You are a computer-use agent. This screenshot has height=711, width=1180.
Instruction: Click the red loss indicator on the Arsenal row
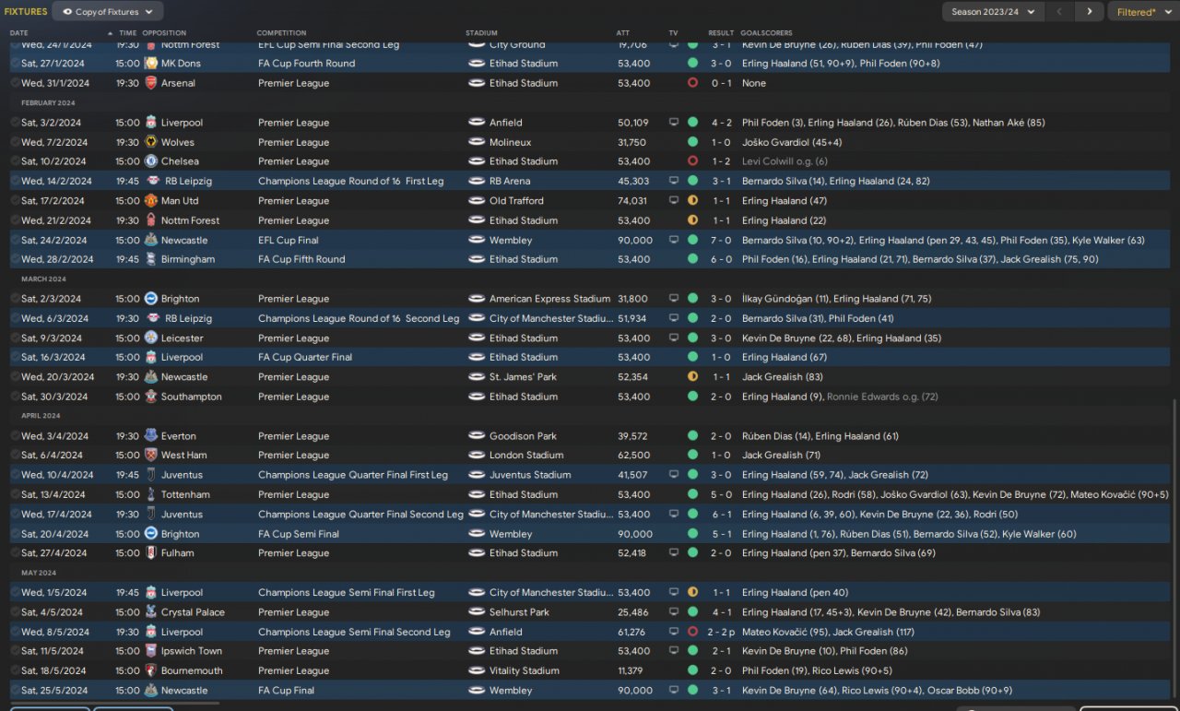coord(692,83)
